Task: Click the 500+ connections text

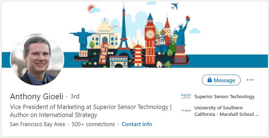Action: click(x=93, y=124)
